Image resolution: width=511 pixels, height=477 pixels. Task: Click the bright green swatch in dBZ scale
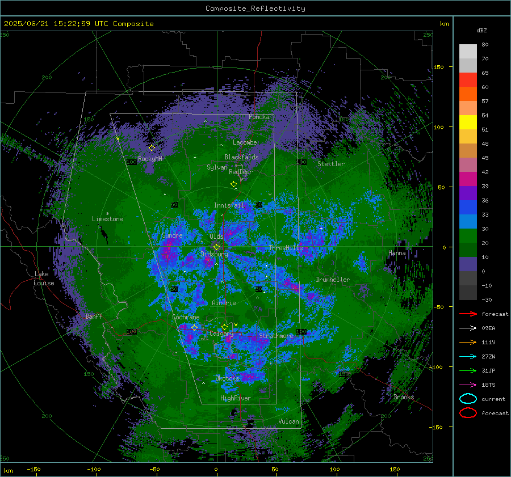(x=468, y=235)
